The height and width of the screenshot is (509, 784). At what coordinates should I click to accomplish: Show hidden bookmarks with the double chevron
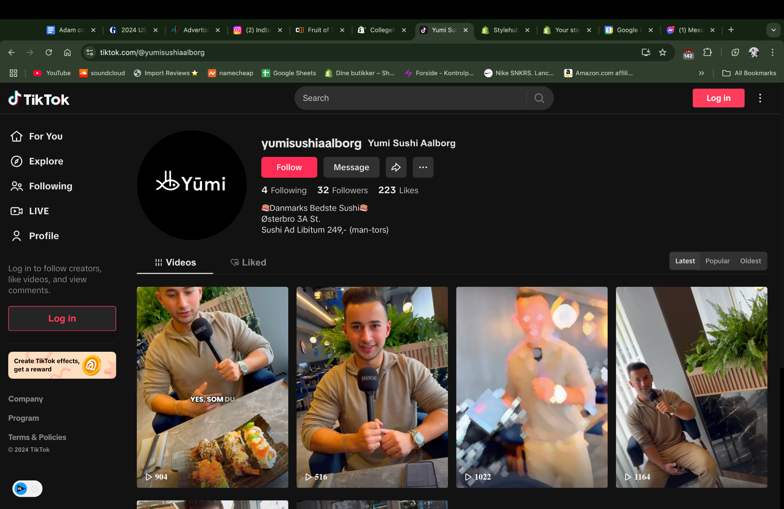[x=701, y=73]
